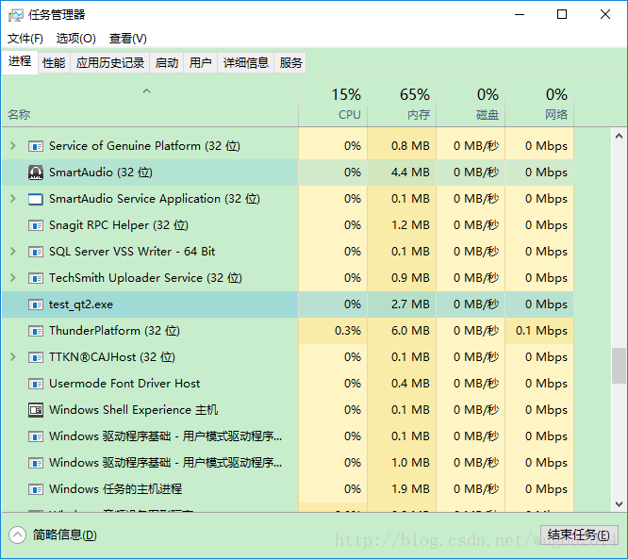Click the icon of the 0.1 MB Windows 驱动程序基础 row
628x559 pixels.
(36, 436)
